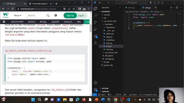The width and height of the screenshot is (184, 103).
Task: Open the W3Schools Menu dropdown
Action: click(x=18, y=15)
